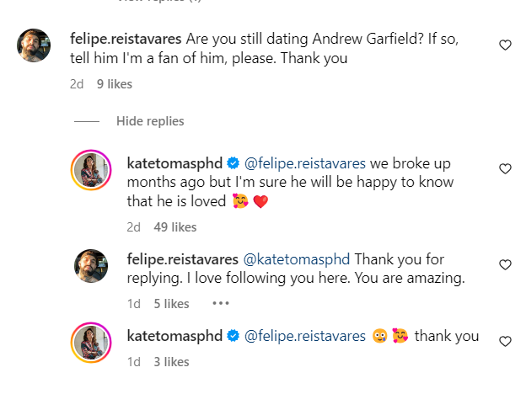526x394 pixels.
Task: Click @felipe.reistavares mention in last reply
Action: [x=305, y=336]
